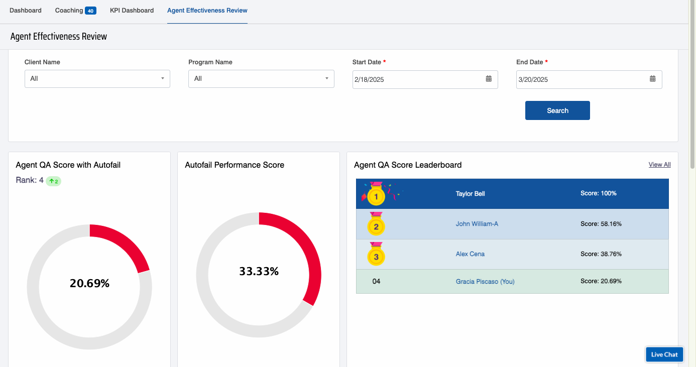Open John William-A's leaderboard profile link
Viewport: 696px width, 367px height.
(x=477, y=224)
